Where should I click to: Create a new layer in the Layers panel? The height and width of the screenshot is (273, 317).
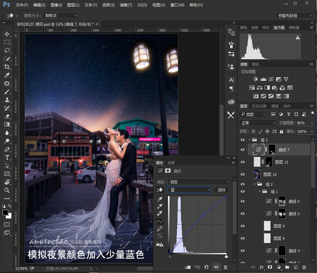tap(295, 267)
